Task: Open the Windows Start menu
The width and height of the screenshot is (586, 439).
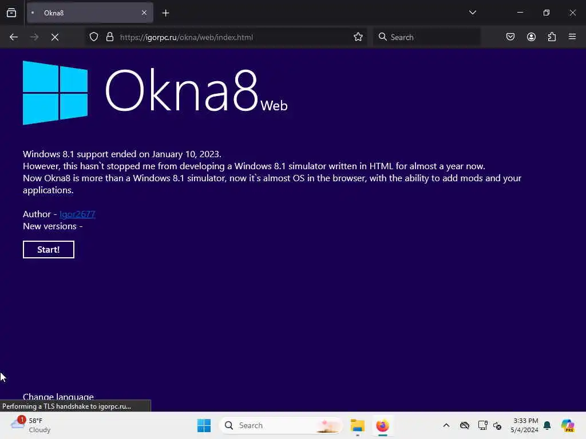Action: point(204,425)
